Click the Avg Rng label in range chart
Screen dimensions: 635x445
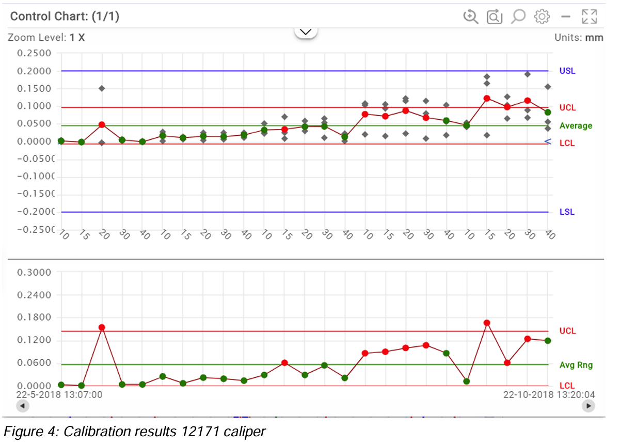tap(576, 365)
